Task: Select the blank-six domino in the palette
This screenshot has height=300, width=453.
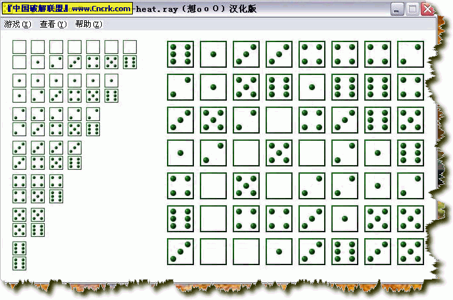Action: pos(130,55)
